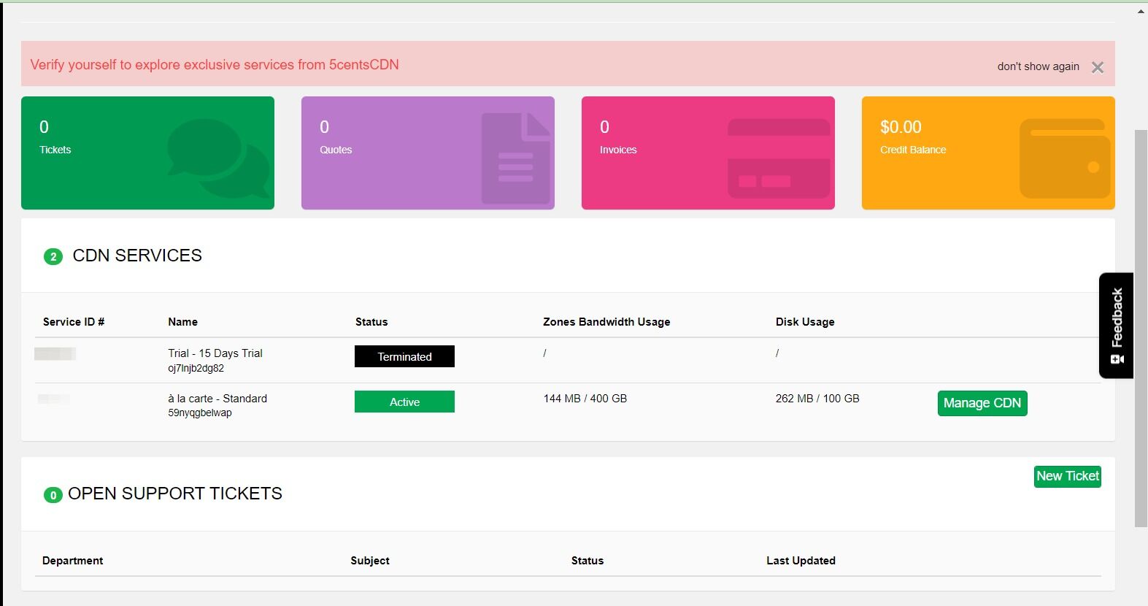Select "à la carte - Standard" service name

[217, 398]
